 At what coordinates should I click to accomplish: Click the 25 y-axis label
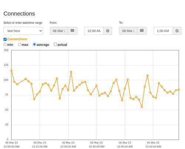(7, 125)
